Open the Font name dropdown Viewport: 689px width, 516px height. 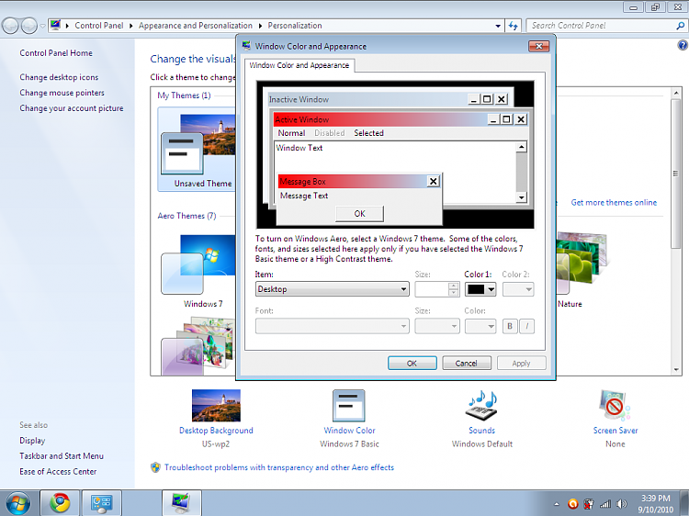point(333,326)
